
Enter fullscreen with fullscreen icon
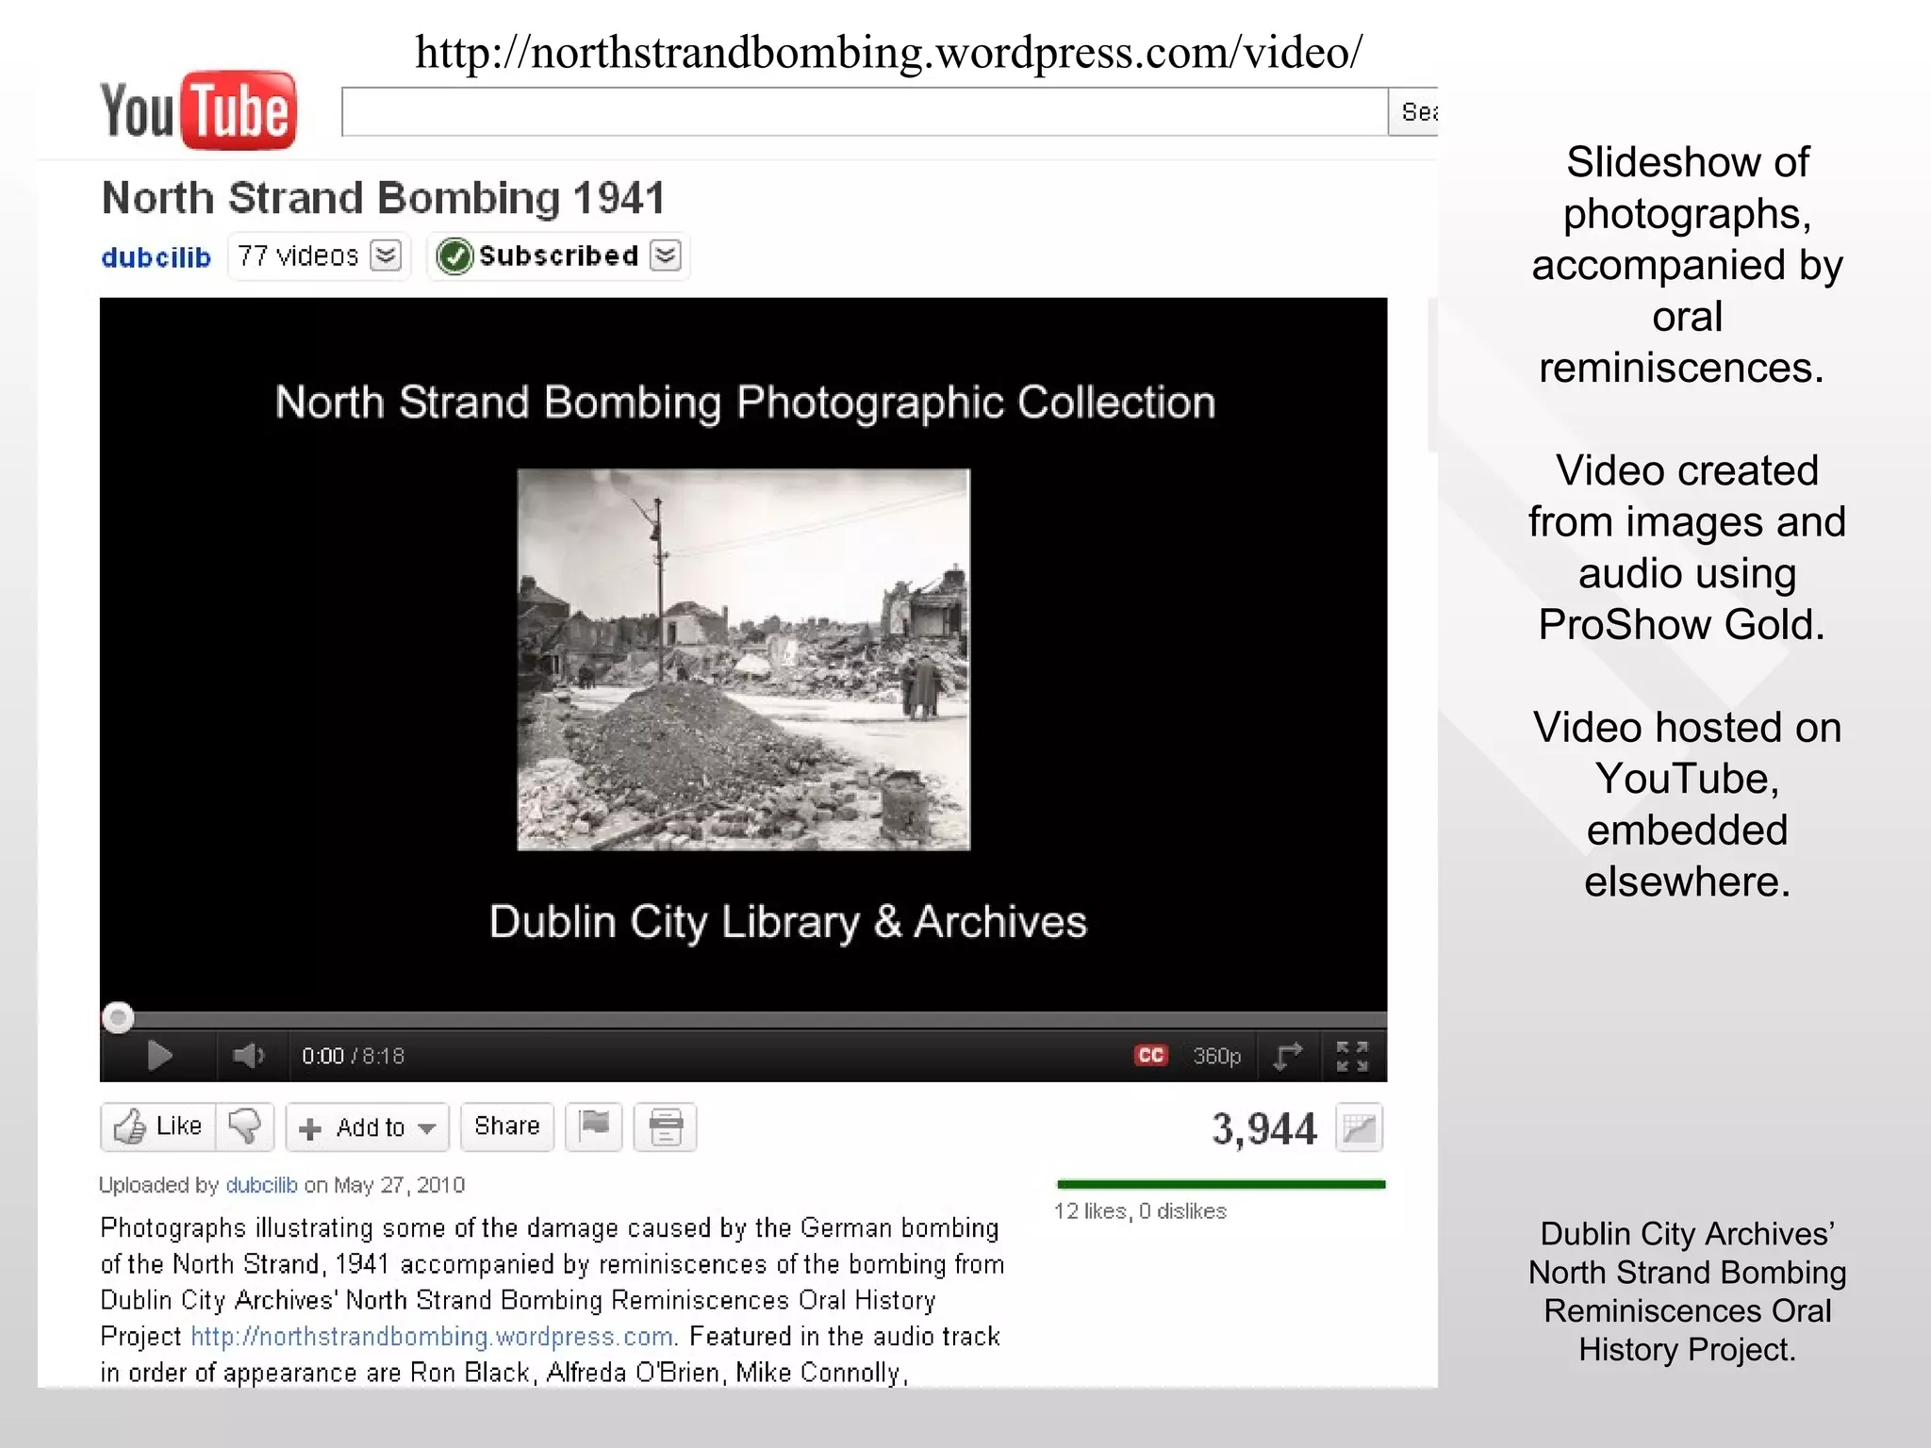1352,1056
